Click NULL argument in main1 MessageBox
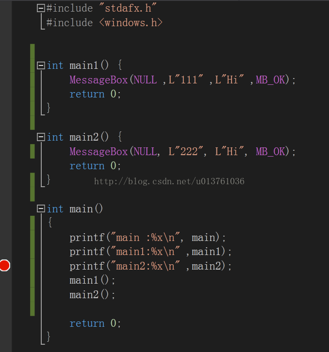The width and height of the screenshot is (329, 352). 145,80
